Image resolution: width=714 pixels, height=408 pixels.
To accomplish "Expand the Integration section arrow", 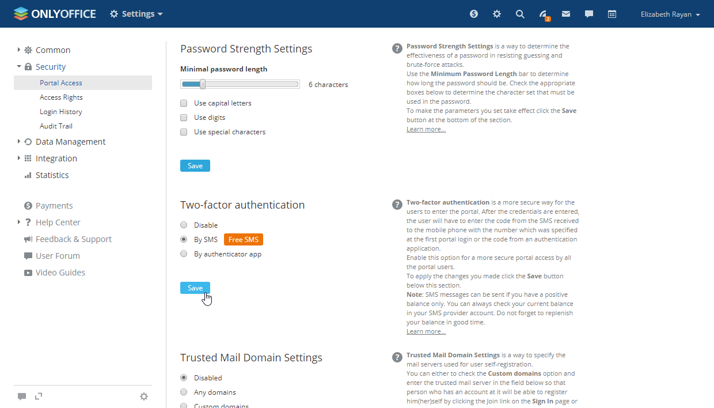I will pyautogui.click(x=18, y=158).
